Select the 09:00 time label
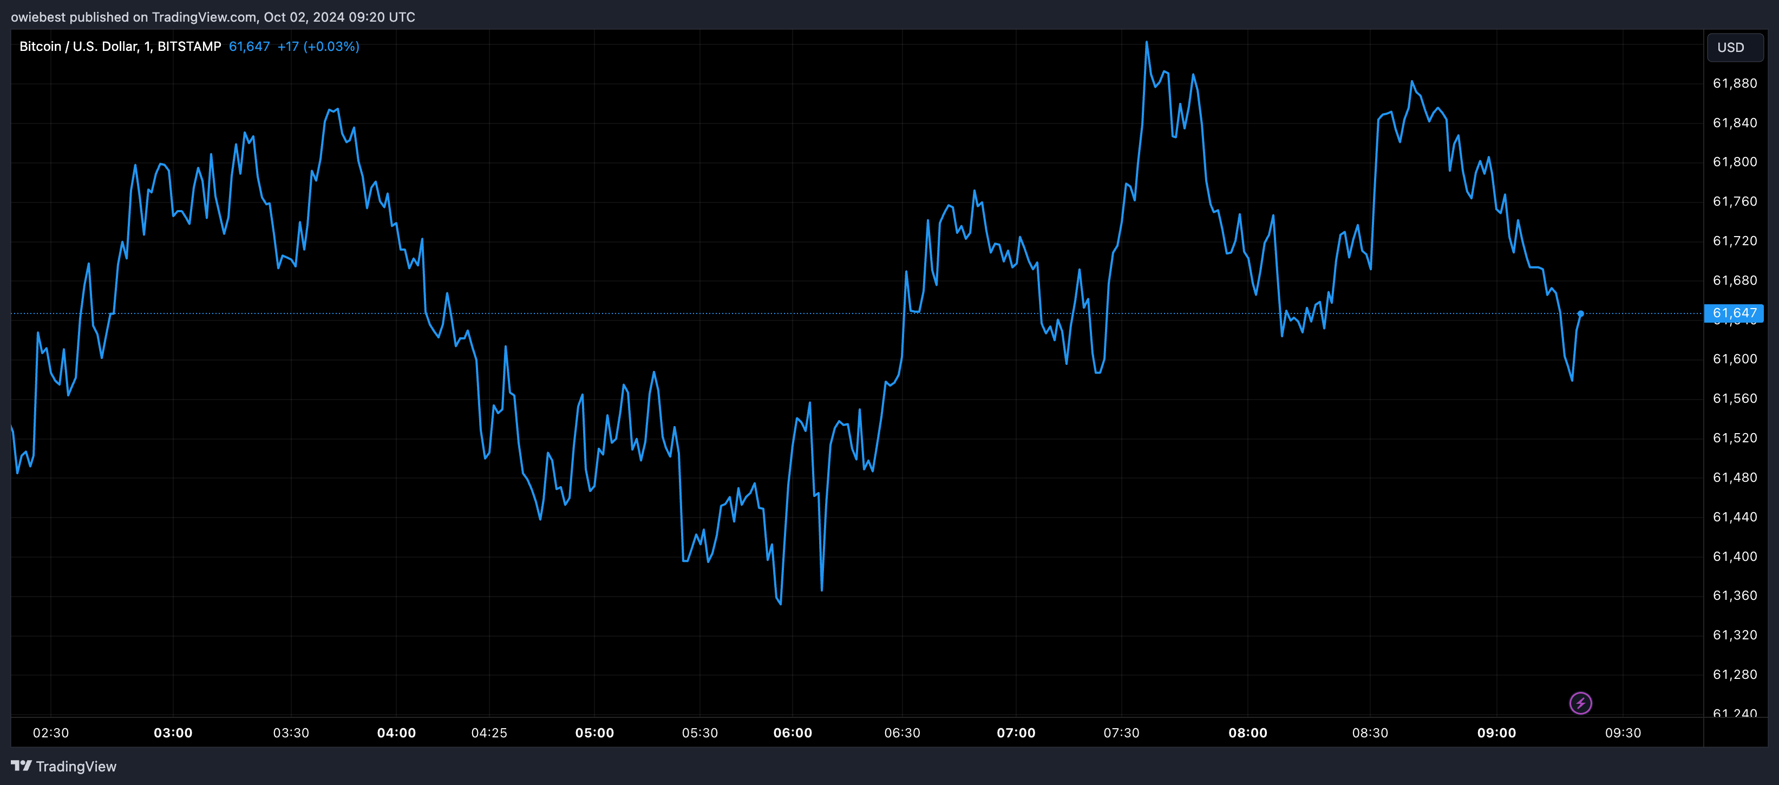Image resolution: width=1779 pixels, height=785 pixels. [x=1497, y=732]
